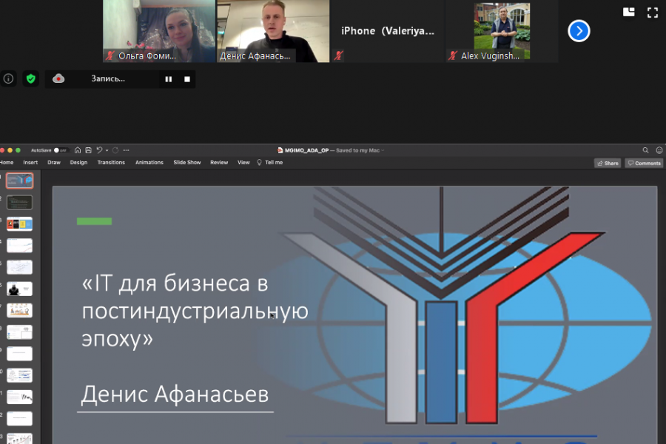Click the MGIMO logo graphic on the slide
666x444 pixels.
(451, 306)
